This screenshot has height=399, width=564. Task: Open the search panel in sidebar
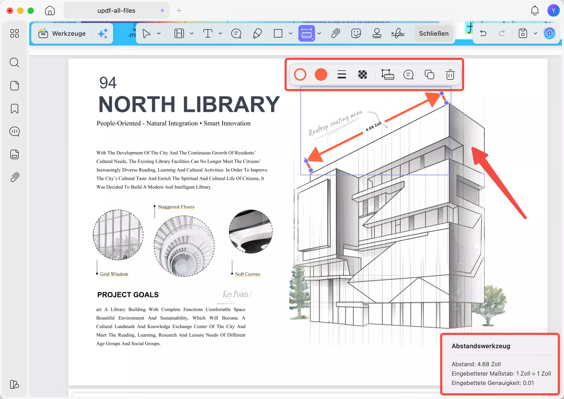[15, 63]
